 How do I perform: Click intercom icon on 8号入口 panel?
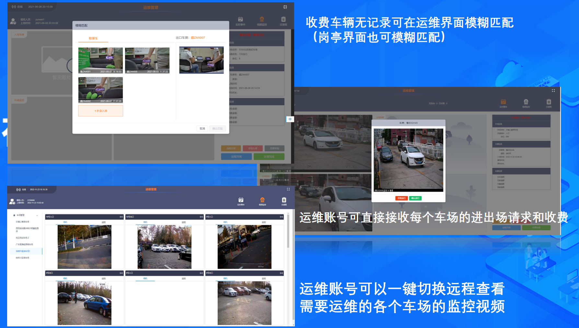pos(201,273)
